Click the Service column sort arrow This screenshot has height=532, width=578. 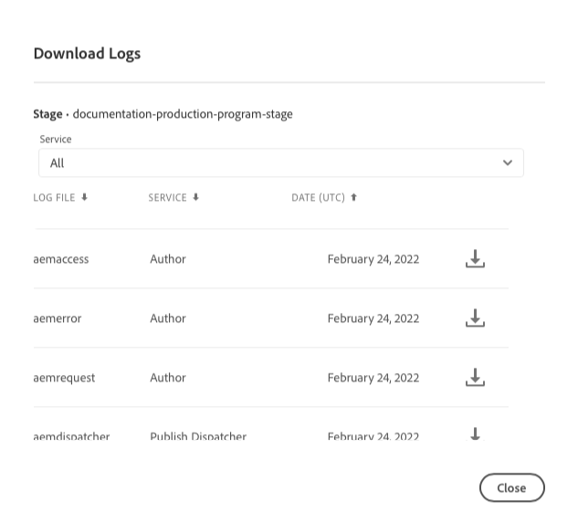pos(195,197)
